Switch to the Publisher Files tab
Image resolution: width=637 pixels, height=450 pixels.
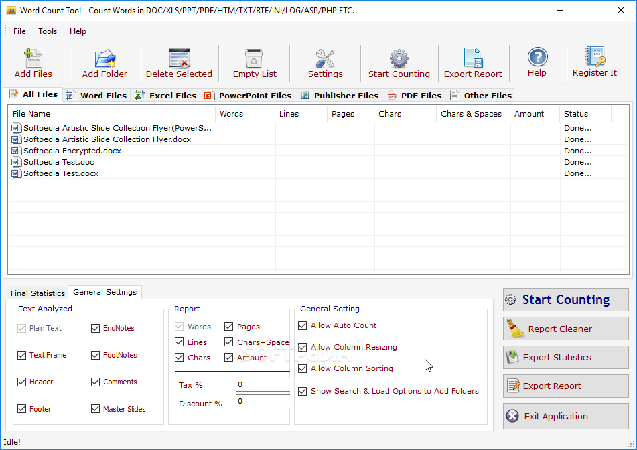pos(339,96)
